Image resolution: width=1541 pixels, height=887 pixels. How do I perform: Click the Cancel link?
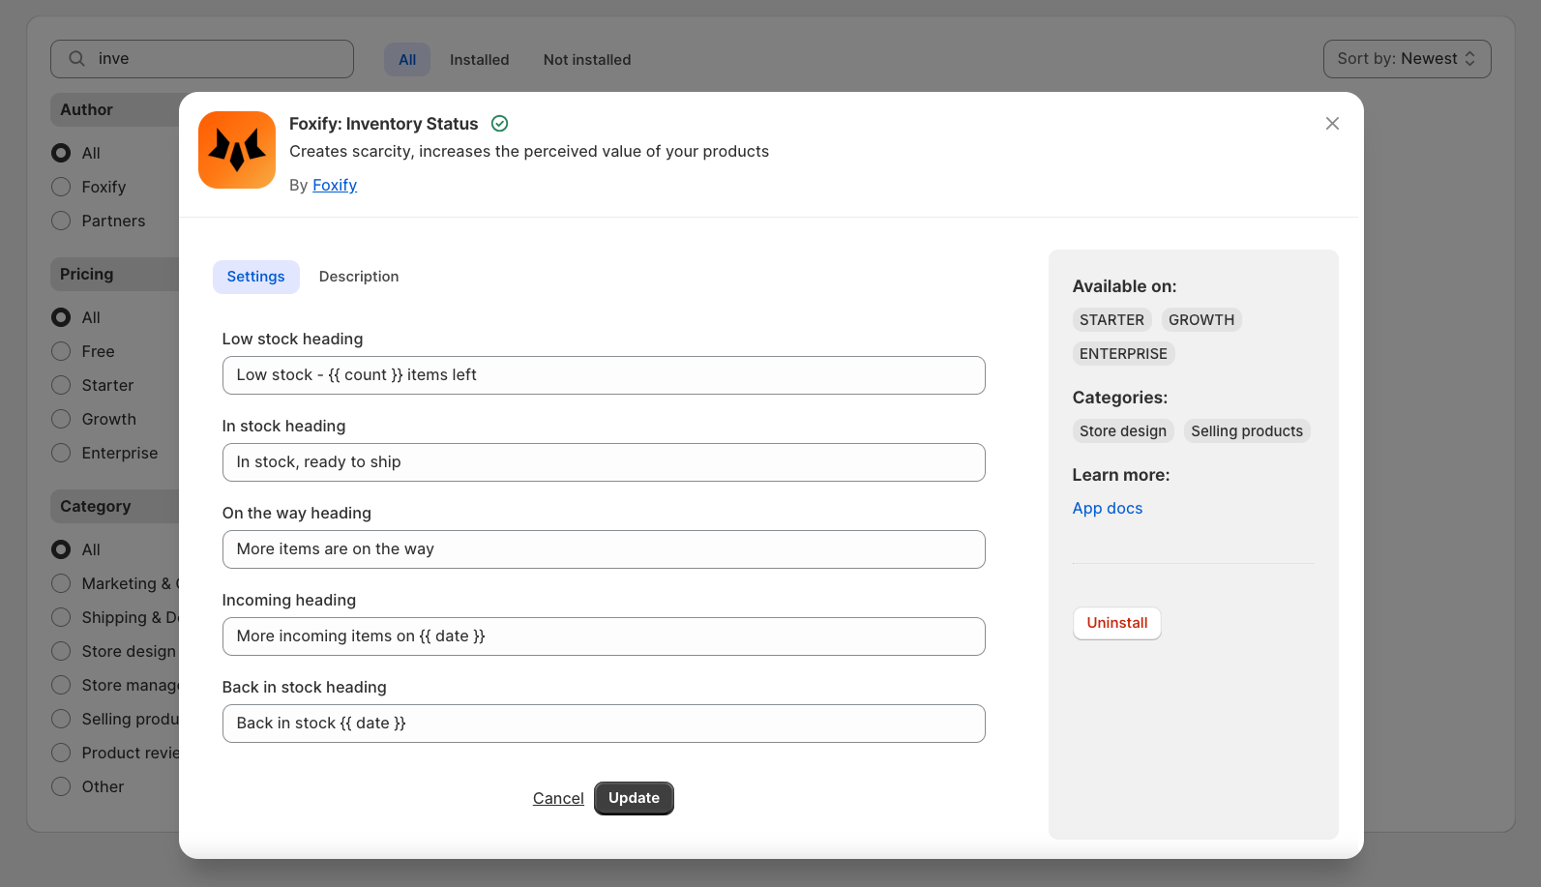coord(558,799)
